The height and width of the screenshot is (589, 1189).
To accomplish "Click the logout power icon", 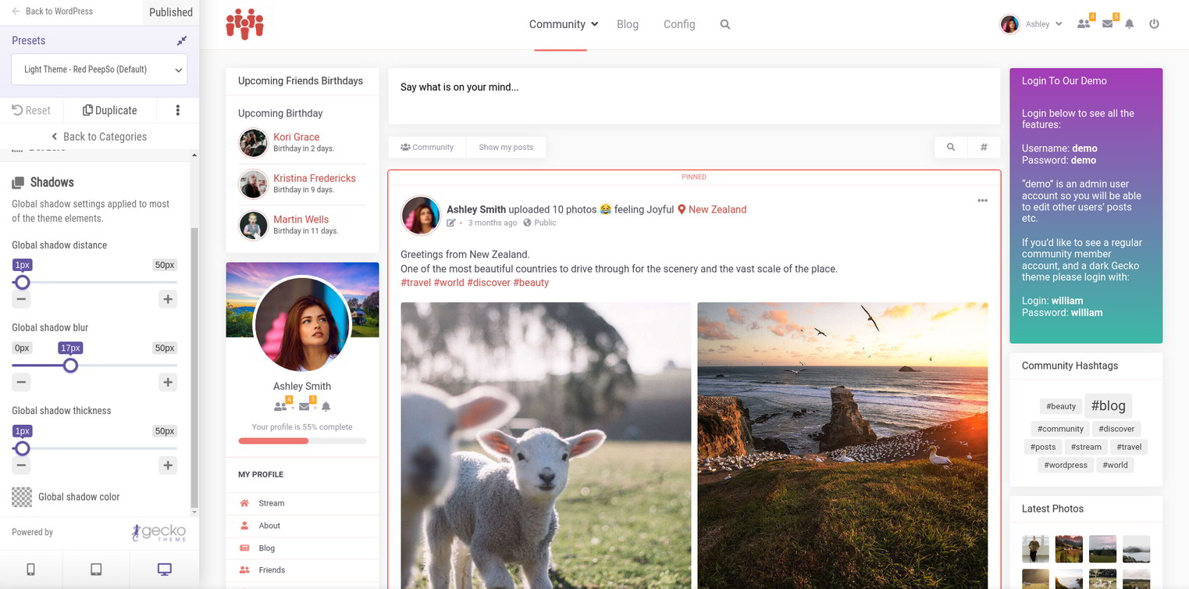I will click(1154, 24).
